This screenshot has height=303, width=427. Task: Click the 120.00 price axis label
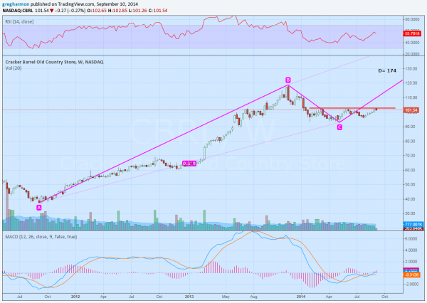pyautogui.click(x=411, y=83)
